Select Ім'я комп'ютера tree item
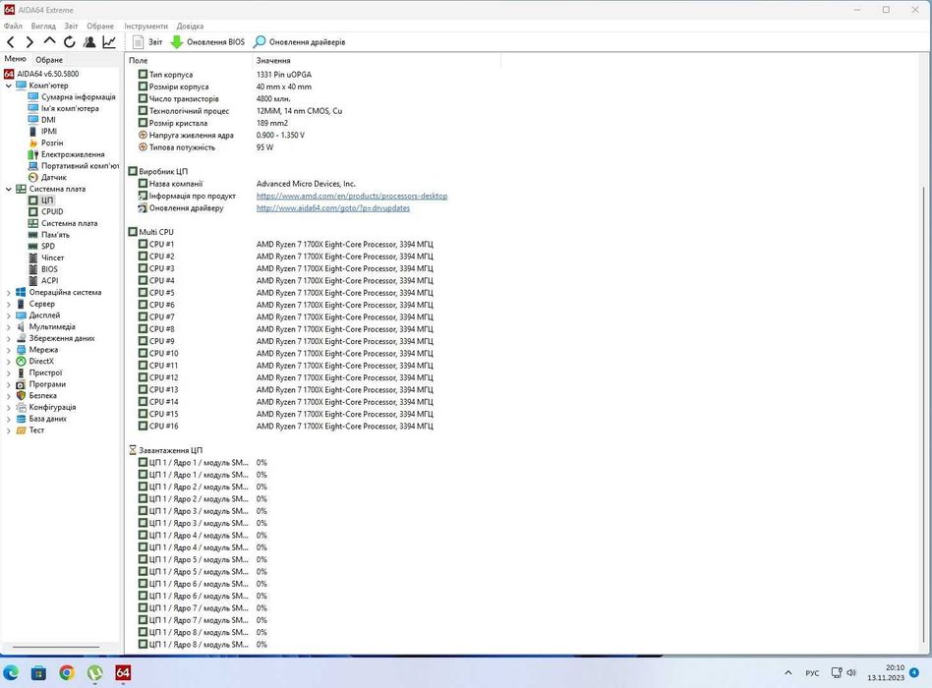This screenshot has width=932, height=688. pos(70,109)
